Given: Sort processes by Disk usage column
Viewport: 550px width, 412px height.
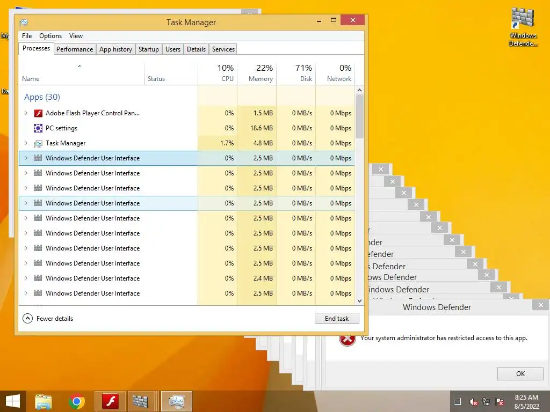Looking at the screenshot, I should click(296, 73).
